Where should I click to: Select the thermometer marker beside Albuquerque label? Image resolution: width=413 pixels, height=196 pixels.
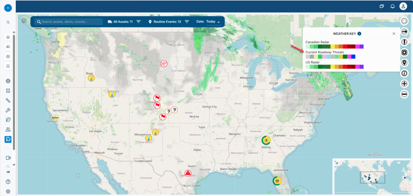pos(148,138)
